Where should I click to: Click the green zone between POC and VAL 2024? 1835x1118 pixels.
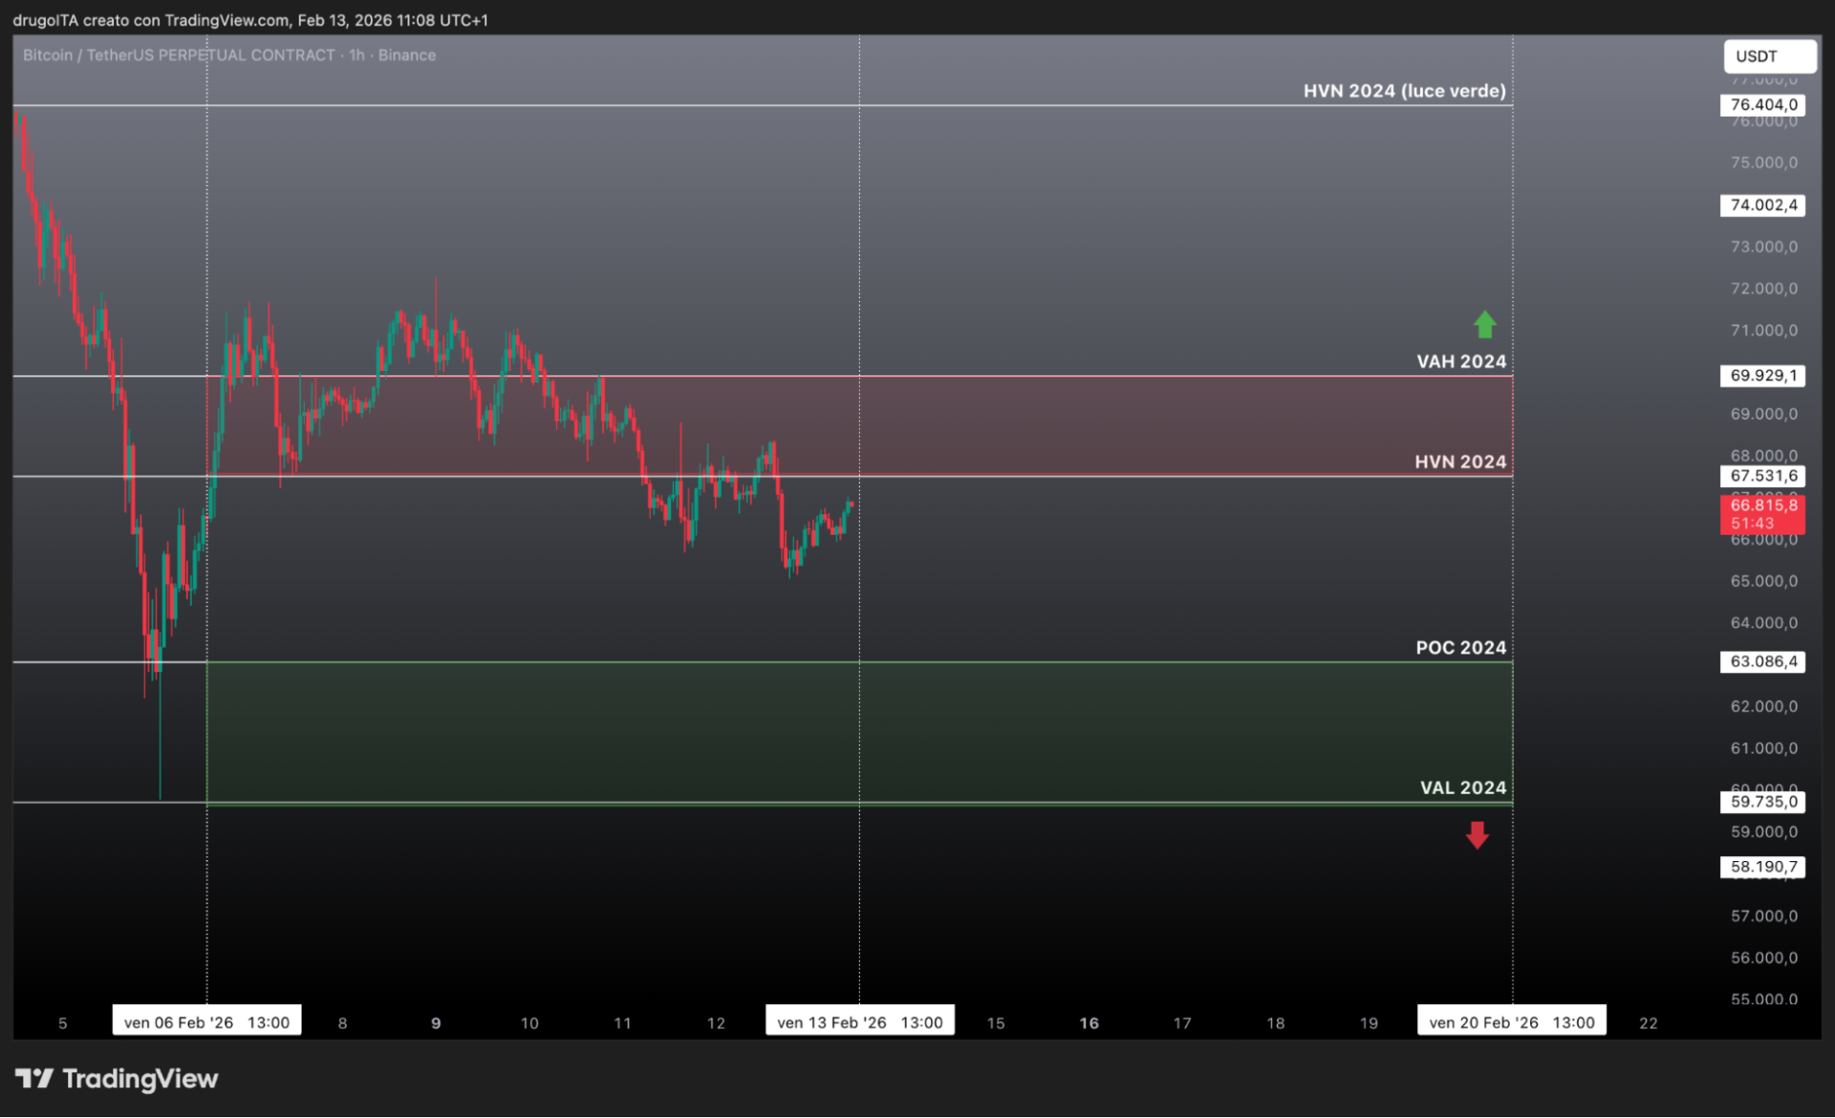859,732
